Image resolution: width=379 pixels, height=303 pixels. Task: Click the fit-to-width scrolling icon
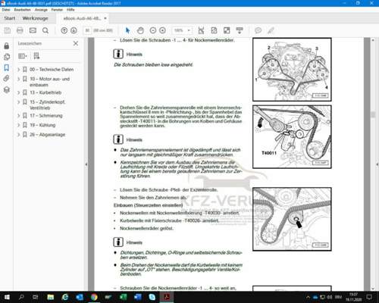click(x=201, y=30)
